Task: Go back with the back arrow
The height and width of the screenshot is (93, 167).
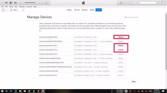Action: tap(3, 10)
